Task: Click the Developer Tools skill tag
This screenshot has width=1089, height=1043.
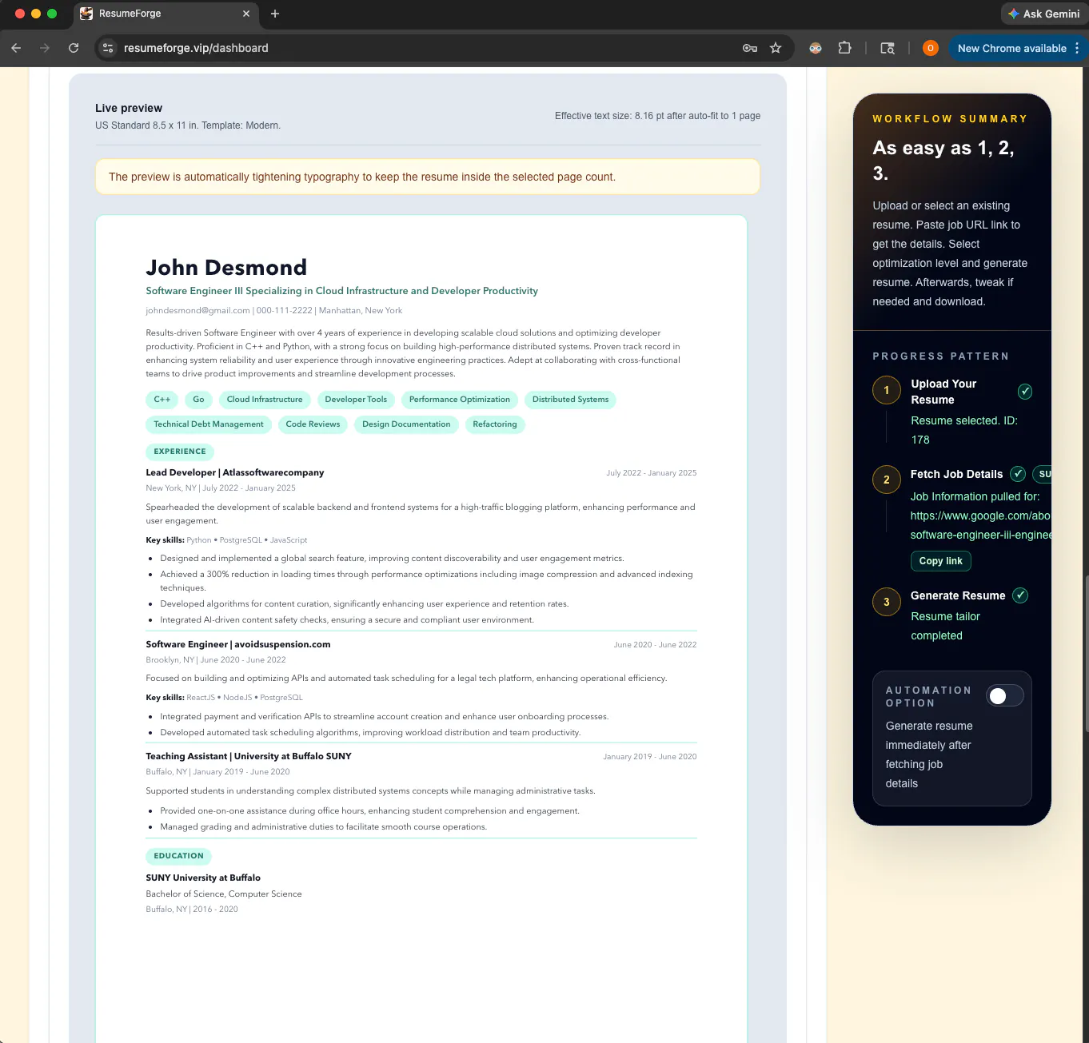Action: (356, 400)
